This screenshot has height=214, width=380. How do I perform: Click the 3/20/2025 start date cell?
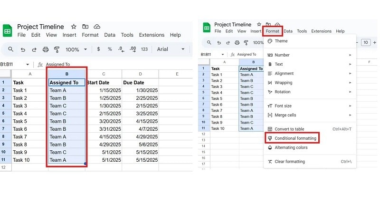(x=104, y=121)
